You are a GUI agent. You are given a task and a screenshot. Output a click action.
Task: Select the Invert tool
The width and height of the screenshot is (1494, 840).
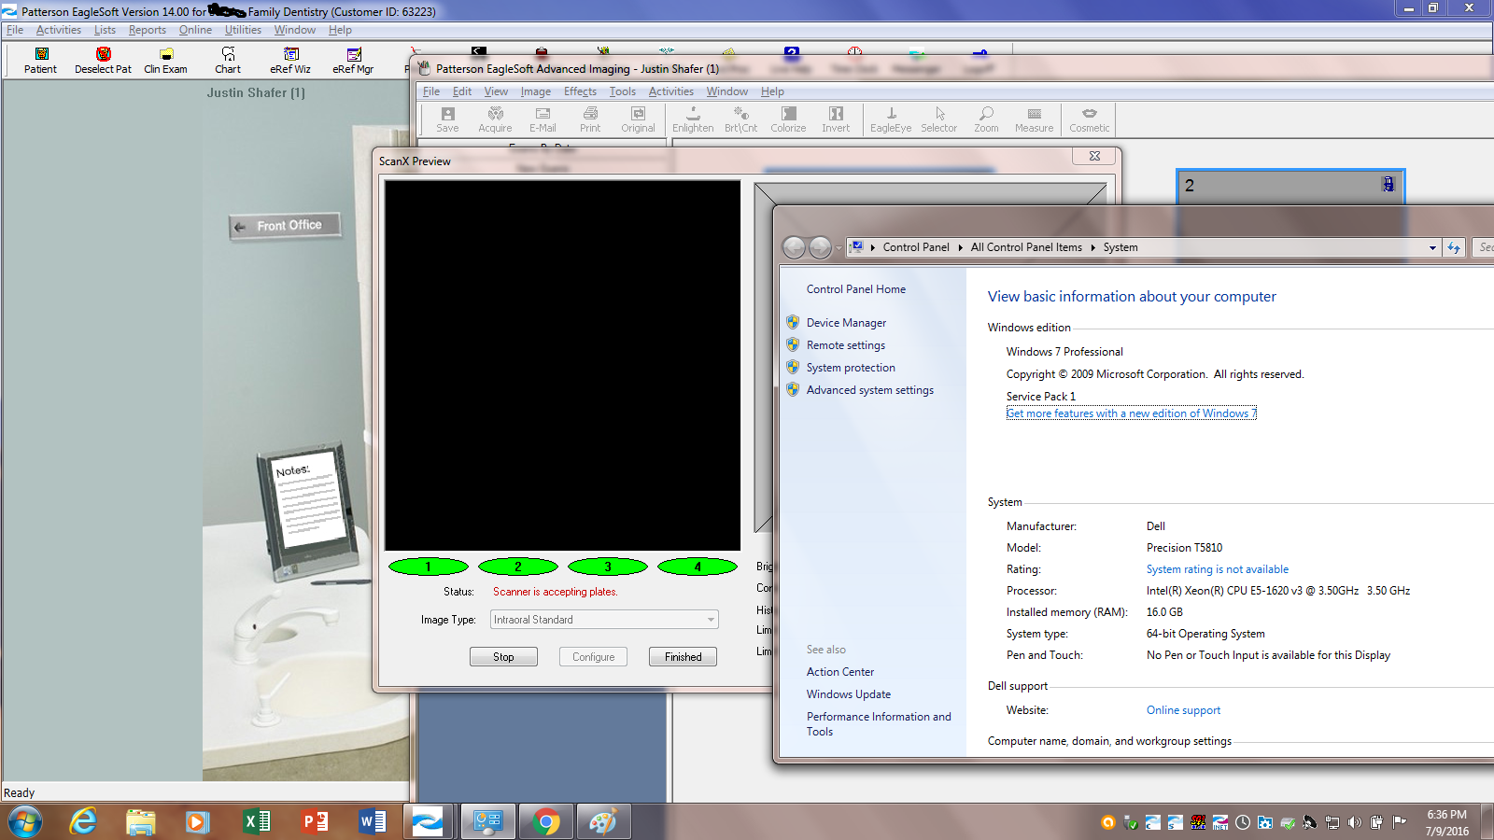coord(836,119)
